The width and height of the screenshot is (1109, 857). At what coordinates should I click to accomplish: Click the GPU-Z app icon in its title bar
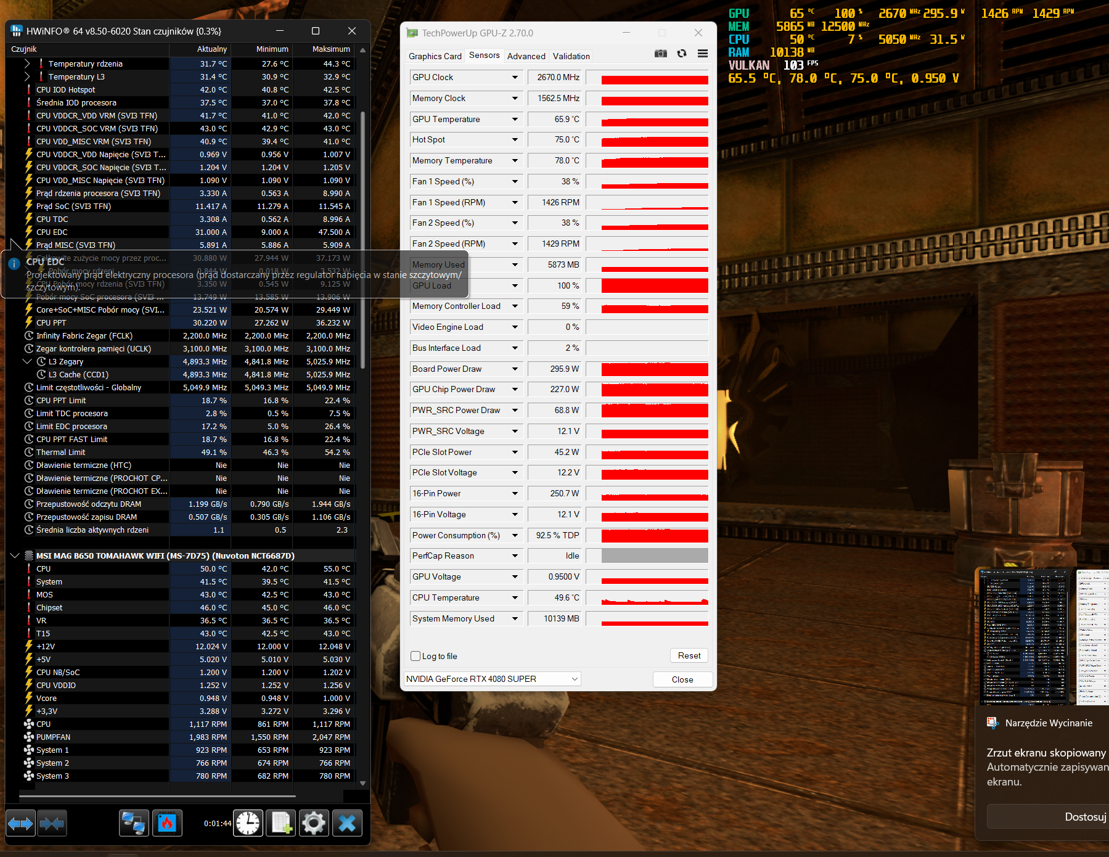tap(412, 33)
